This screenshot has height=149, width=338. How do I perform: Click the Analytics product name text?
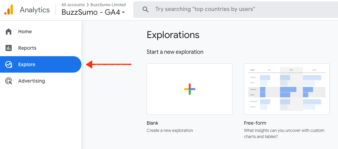[35, 10]
